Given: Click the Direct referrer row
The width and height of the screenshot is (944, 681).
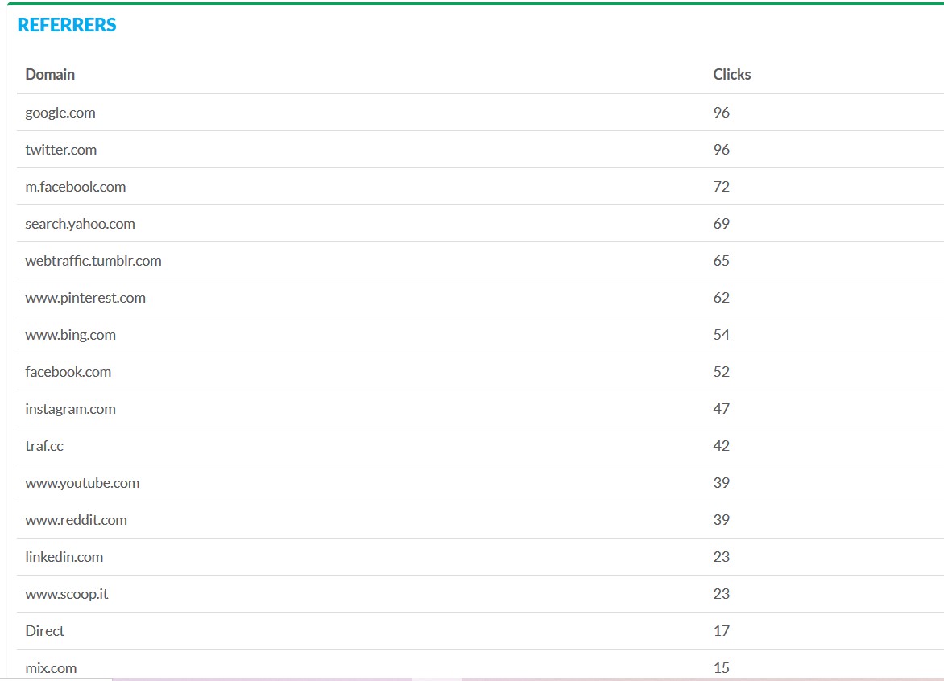Looking at the screenshot, I should (45, 631).
